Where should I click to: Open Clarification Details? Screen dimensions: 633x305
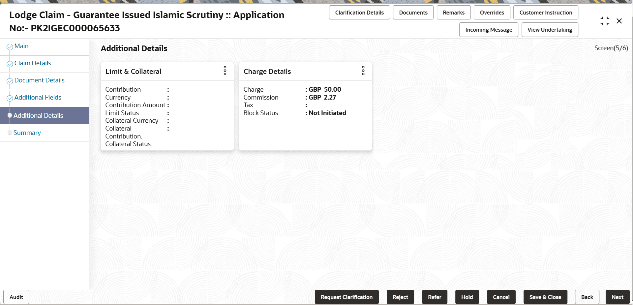click(x=359, y=12)
